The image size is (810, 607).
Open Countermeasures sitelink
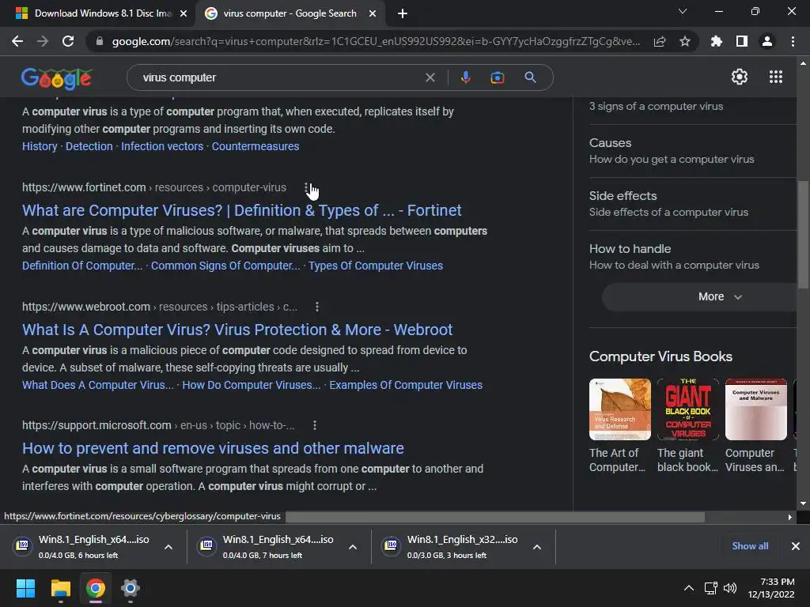[x=255, y=146]
